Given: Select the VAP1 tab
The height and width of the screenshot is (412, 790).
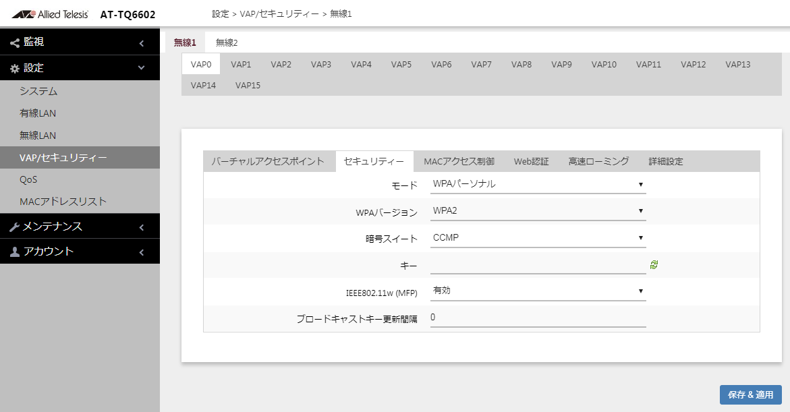Looking at the screenshot, I should (241, 65).
